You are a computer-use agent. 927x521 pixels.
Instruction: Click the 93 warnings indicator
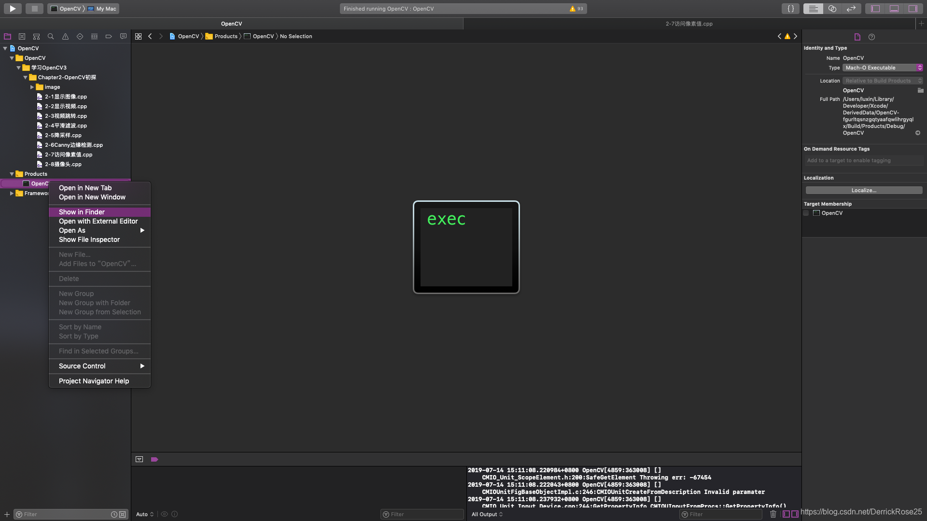pyautogui.click(x=576, y=9)
